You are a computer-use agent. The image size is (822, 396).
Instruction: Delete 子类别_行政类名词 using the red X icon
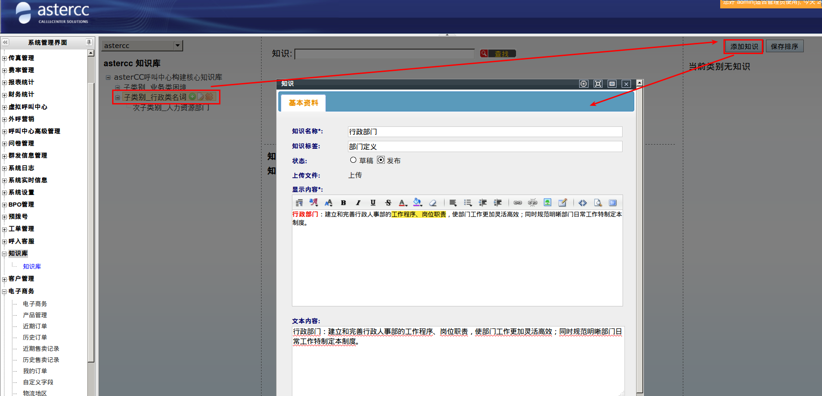[209, 97]
